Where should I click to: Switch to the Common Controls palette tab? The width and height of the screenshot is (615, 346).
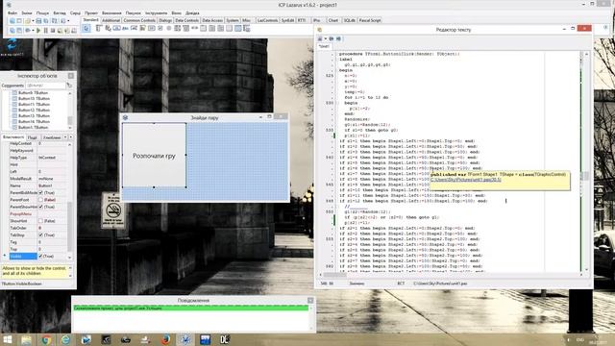pyautogui.click(x=139, y=20)
